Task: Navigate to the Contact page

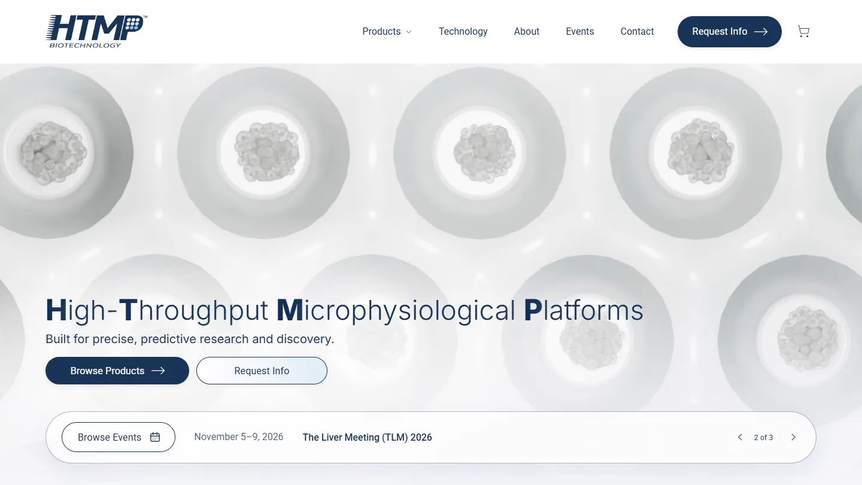Action: 637,32
